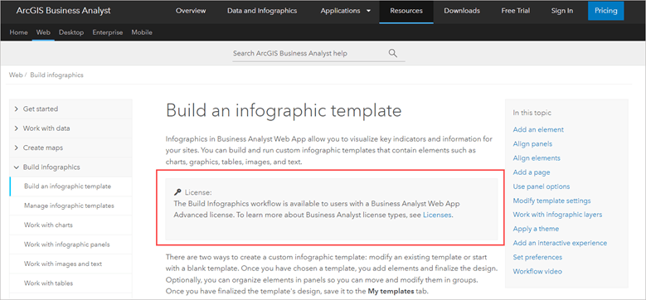Jump to Apply a theme
Image resolution: width=646 pixels, height=300 pixels.
[536, 229]
